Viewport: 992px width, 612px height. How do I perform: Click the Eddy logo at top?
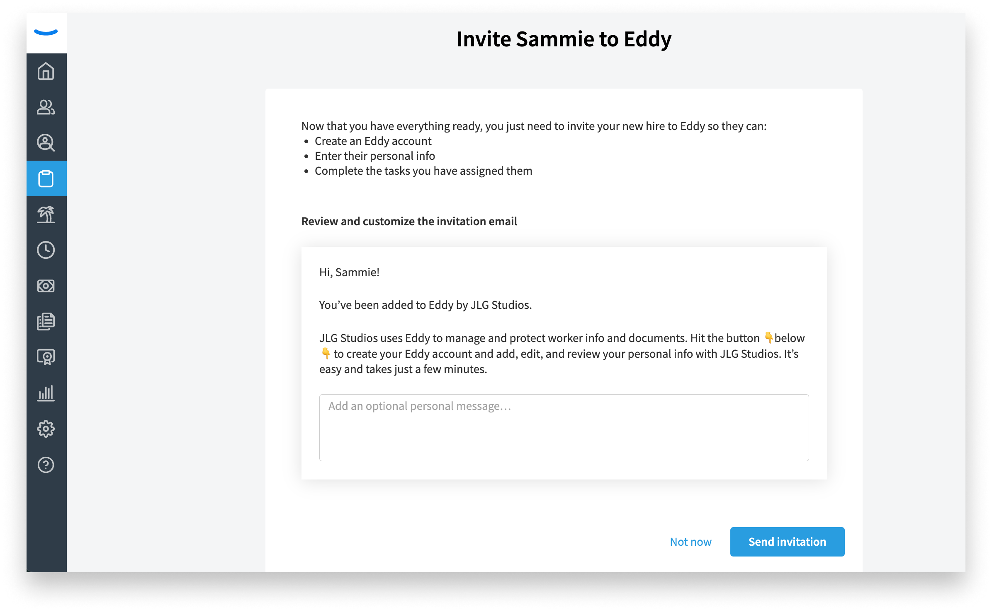(x=46, y=32)
